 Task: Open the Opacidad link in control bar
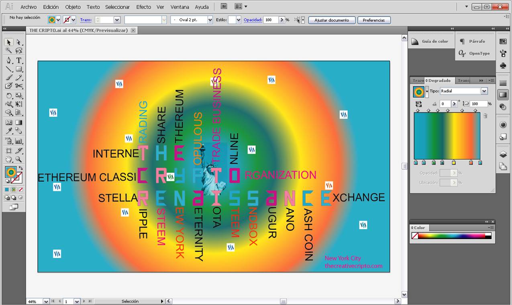253,20
